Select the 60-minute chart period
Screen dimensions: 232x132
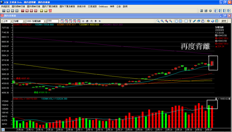click(x=79, y=21)
